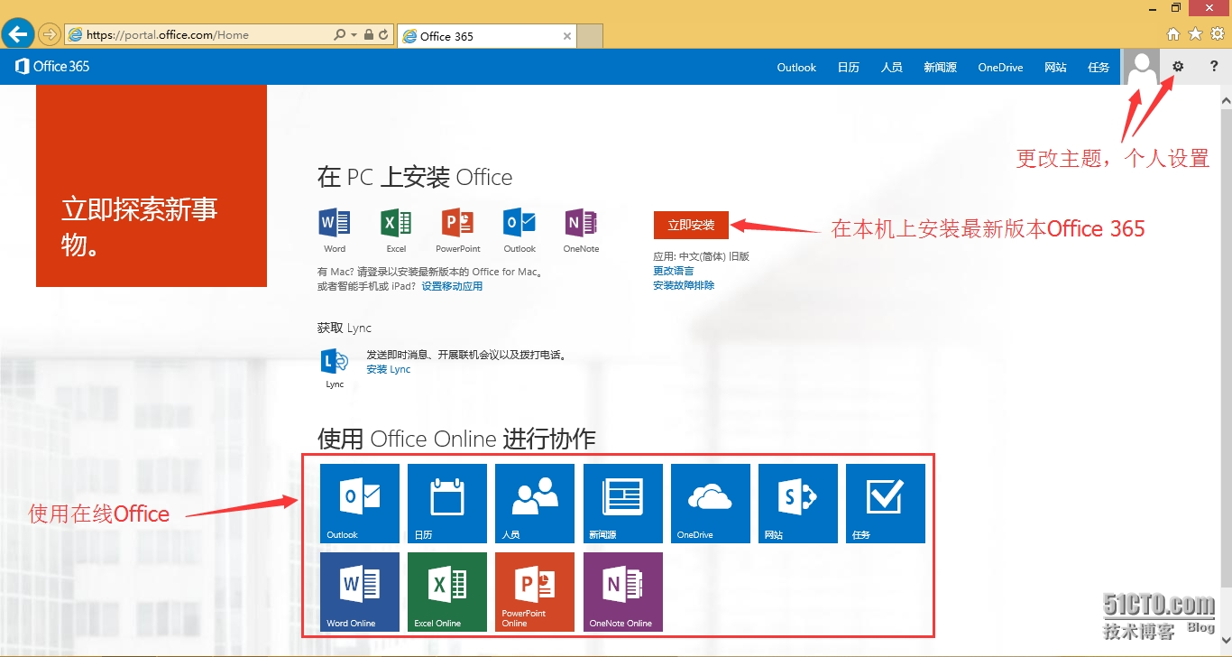Viewport: 1232px width, 657px height.
Task: Launch the Excel Online tile
Action: 447,591
